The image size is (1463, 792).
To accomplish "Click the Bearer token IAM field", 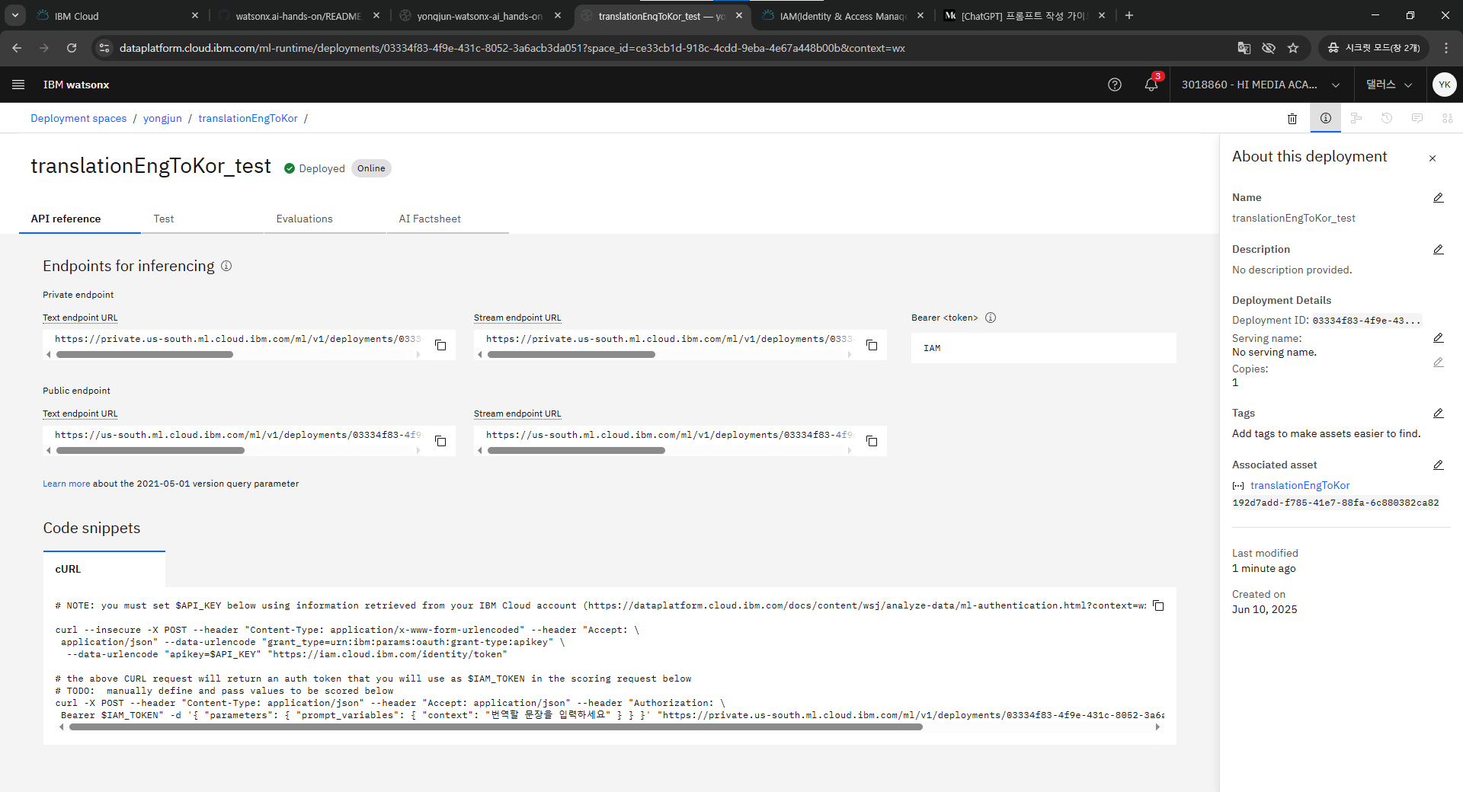I will tap(1044, 348).
